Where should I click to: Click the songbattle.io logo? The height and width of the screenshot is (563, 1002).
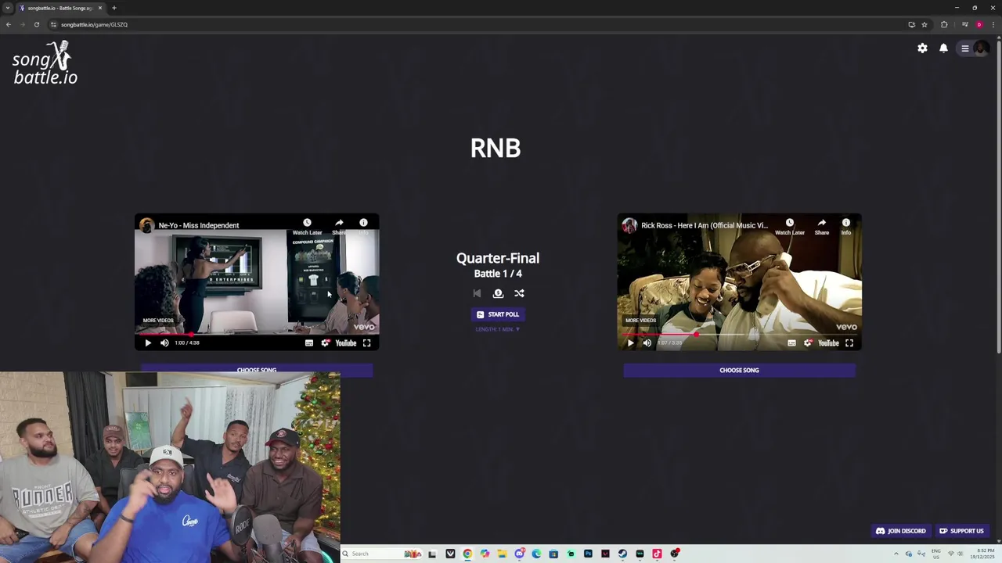point(45,63)
